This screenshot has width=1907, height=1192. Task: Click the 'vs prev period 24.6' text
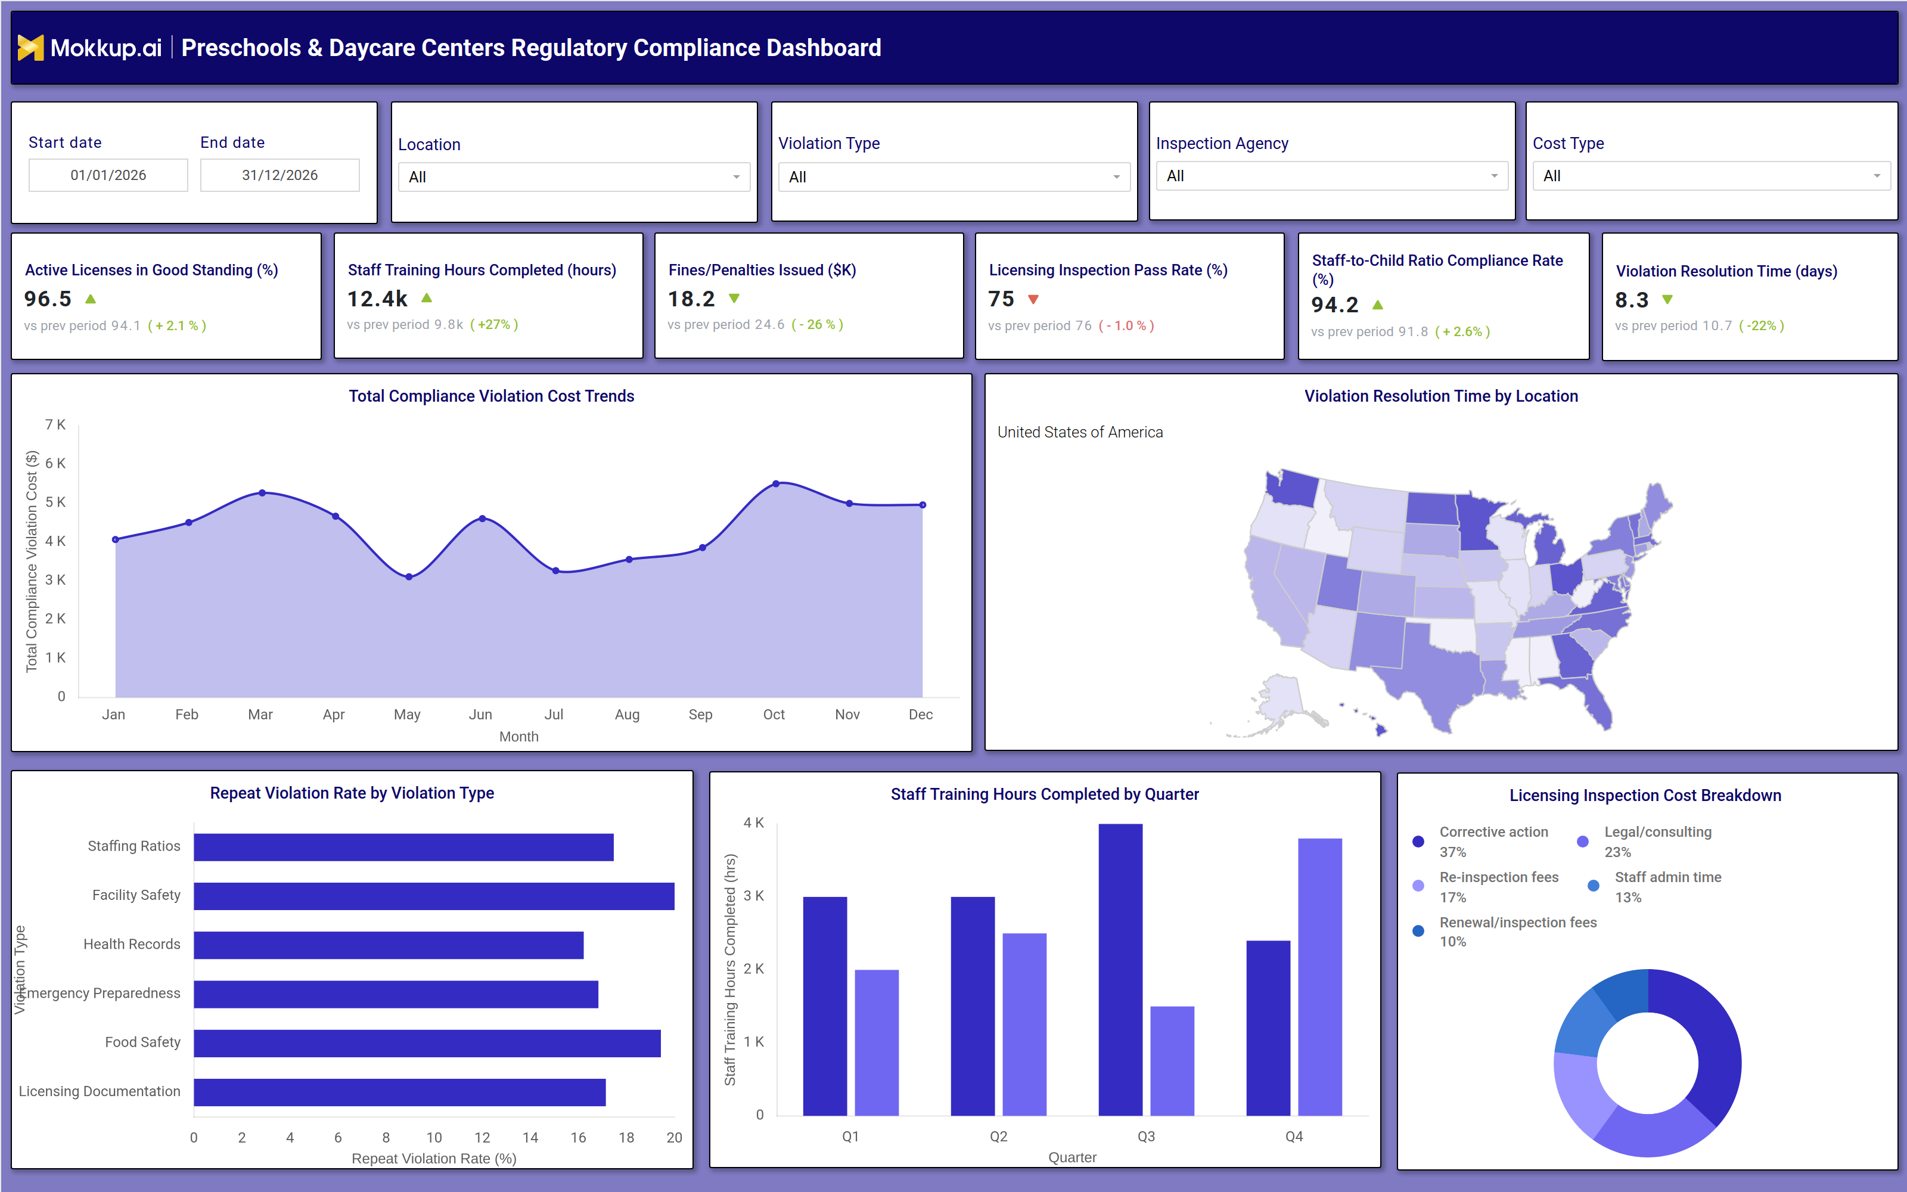[726, 325]
